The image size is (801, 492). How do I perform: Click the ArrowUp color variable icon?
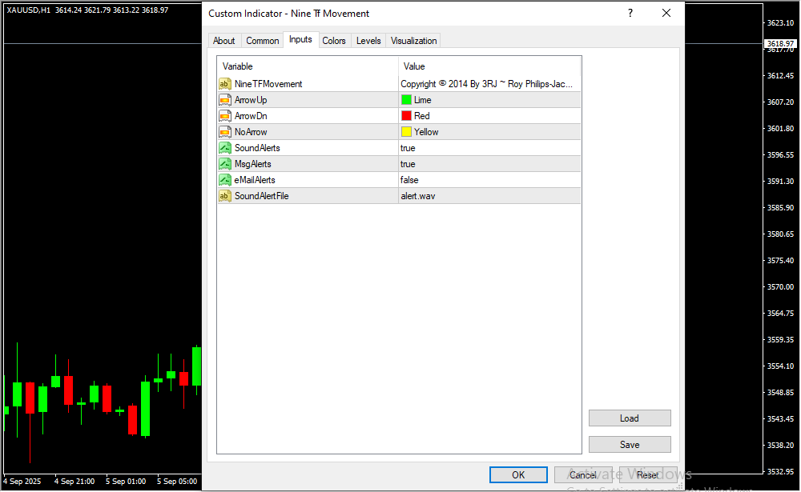click(225, 100)
